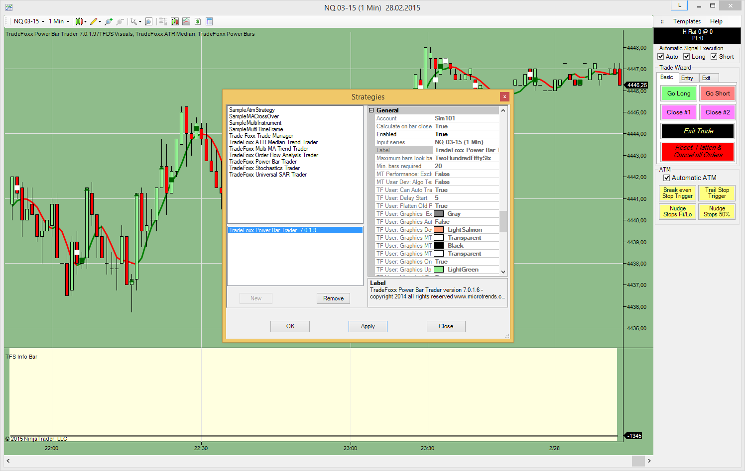
Task: Click the LightSalmon color swatch
Action: [x=439, y=230]
